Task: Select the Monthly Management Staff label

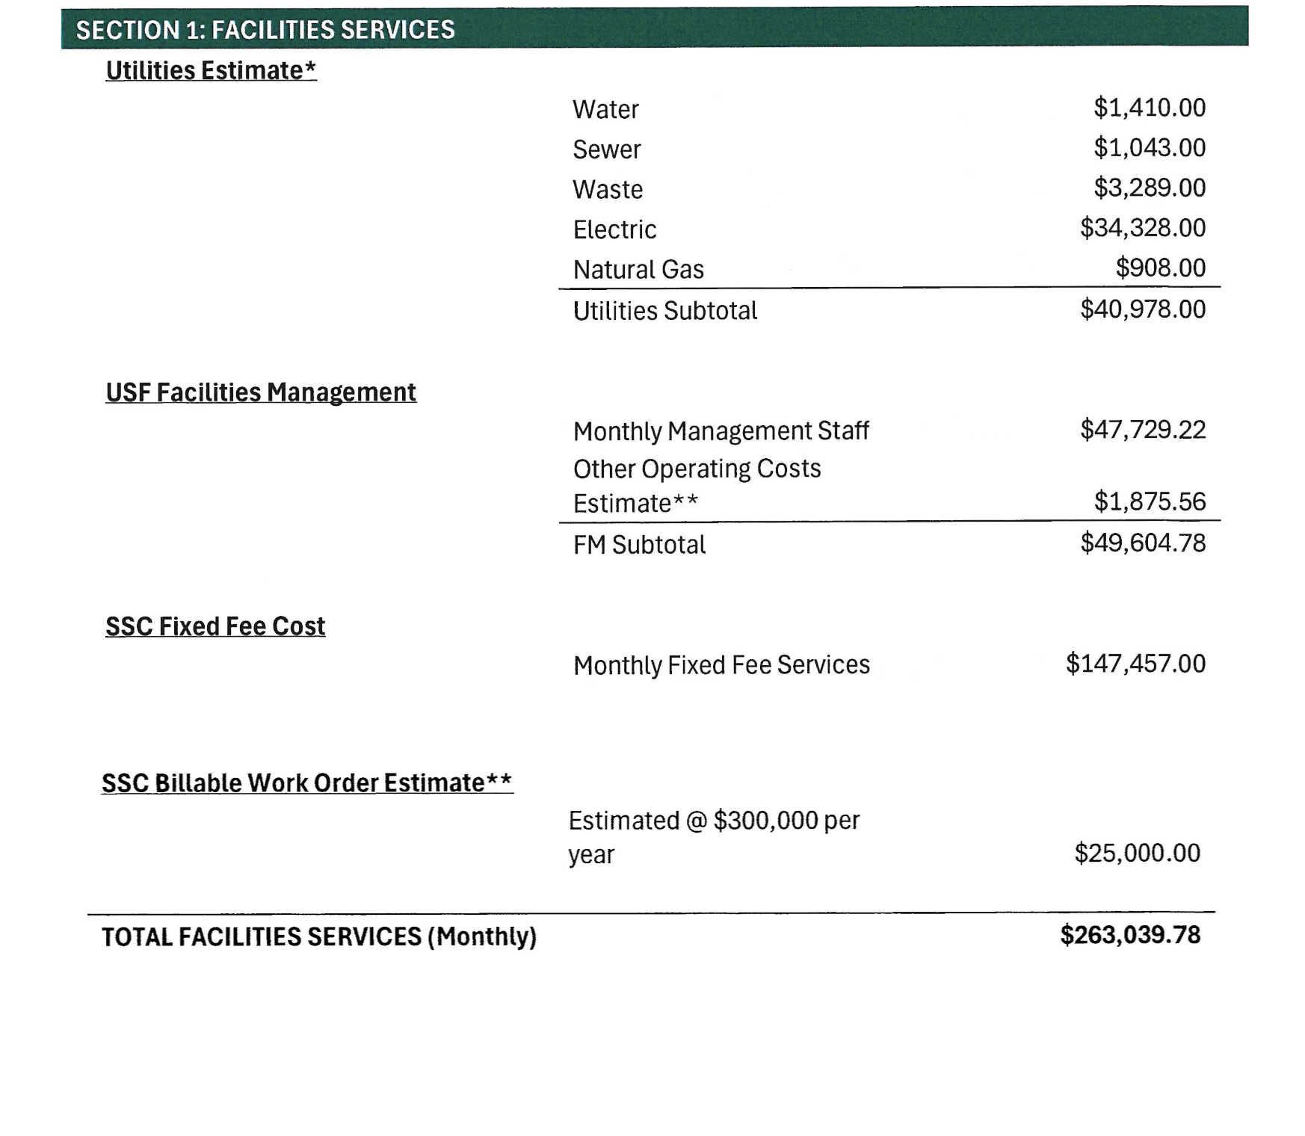Action: coord(721,431)
